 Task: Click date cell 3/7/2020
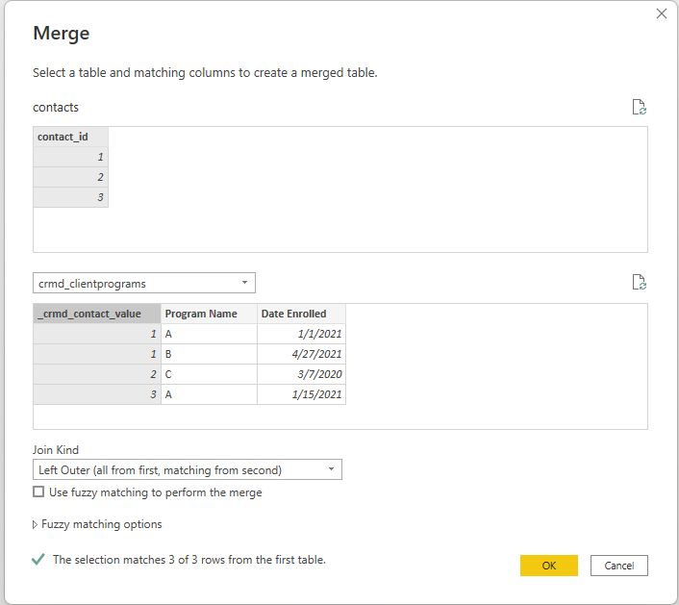coord(301,374)
